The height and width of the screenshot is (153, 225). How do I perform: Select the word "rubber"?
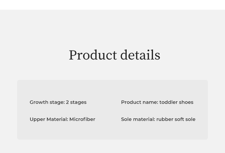pos(165,119)
